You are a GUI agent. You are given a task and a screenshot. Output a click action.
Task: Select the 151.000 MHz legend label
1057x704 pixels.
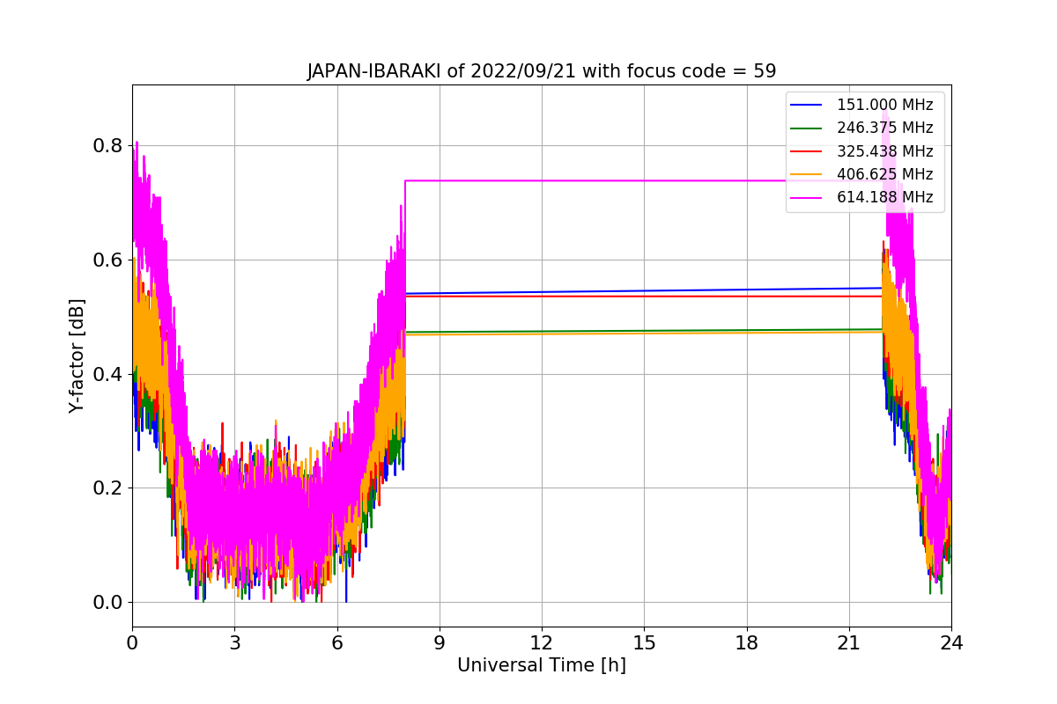(x=884, y=105)
